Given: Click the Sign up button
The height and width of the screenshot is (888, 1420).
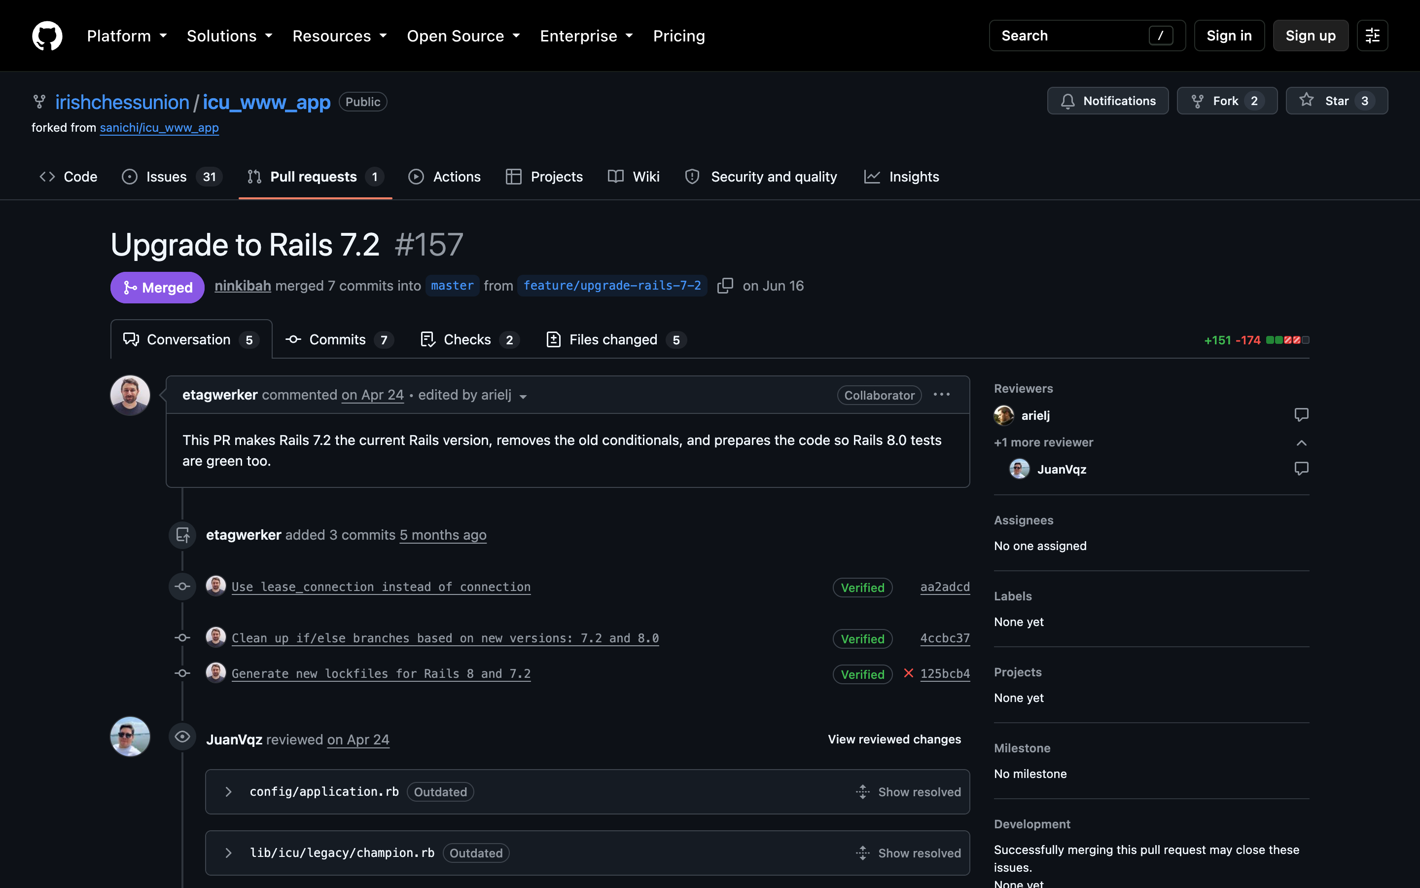Looking at the screenshot, I should pos(1310,36).
